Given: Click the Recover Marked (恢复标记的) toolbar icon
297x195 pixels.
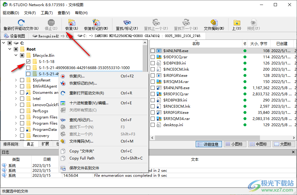Looking at the screenshot, I should [96, 23].
